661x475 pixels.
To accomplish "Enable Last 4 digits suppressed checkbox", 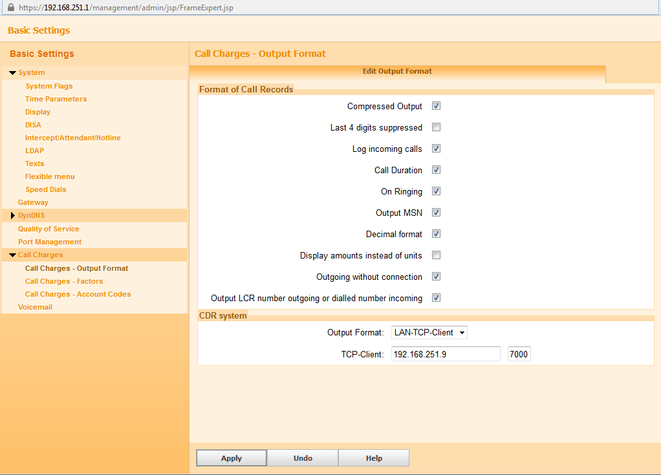I will 437,127.
